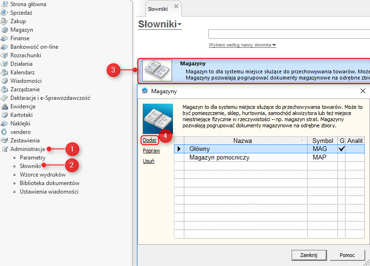Click the MAP symbol cell
The width and height of the screenshot is (370, 266).
point(322,157)
